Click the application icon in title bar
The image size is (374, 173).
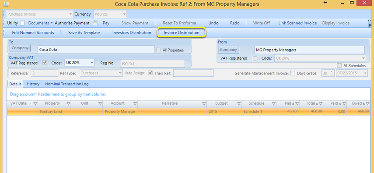[x=6, y=4]
